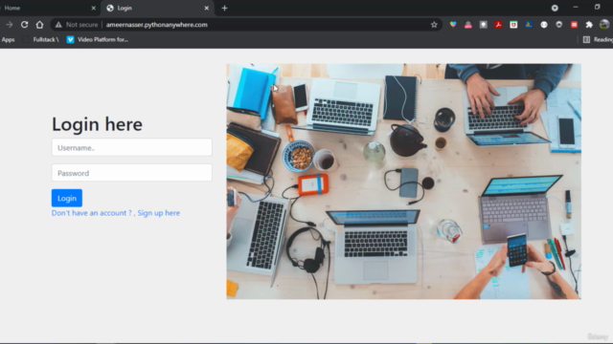Screen dimensions: 613x344
Task: Open the red PDF extension icon
Action: (x=498, y=25)
